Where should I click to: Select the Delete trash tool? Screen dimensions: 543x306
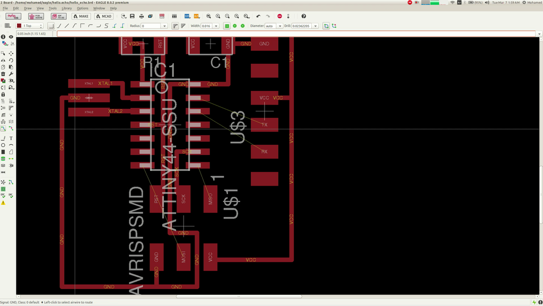coord(3,74)
